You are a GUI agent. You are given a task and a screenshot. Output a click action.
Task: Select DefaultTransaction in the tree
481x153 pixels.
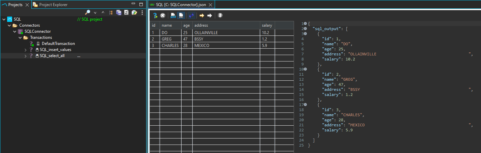[x=58, y=44]
